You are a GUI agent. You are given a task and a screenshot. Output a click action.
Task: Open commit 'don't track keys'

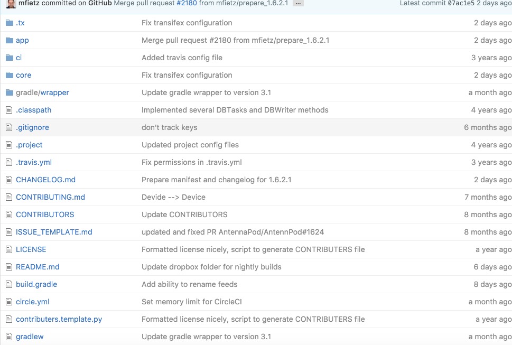[x=170, y=127]
